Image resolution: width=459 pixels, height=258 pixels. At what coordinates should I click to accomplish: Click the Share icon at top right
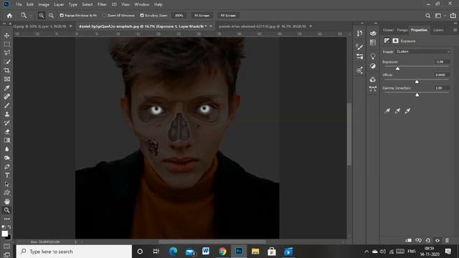coord(453,16)
